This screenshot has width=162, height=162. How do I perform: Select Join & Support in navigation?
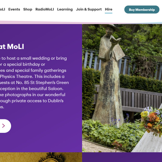pos(89,9)
